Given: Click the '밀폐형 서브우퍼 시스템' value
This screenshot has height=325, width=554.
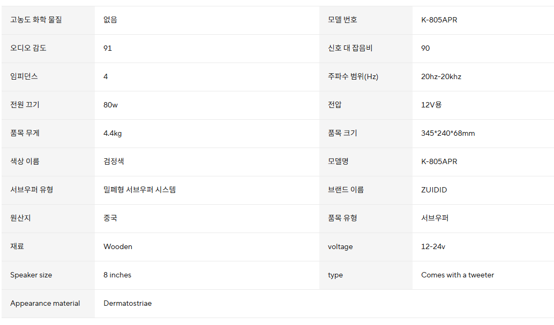Looking at the screenshot, I should click(x=139, y=190).
